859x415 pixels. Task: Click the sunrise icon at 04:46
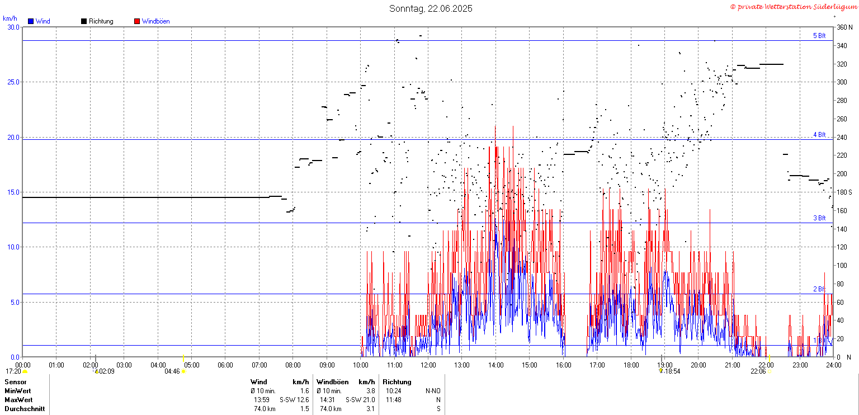point(183,371)
